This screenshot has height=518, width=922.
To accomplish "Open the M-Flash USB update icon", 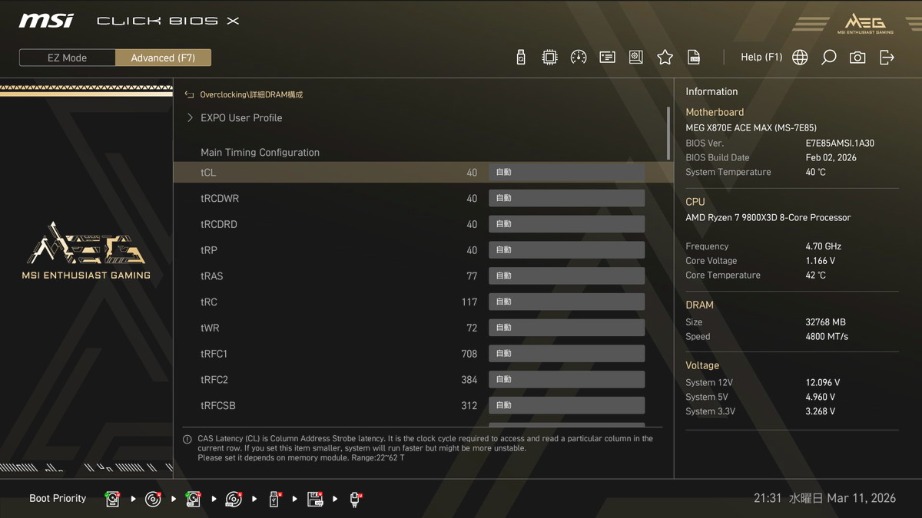I will (x=521, y=58).
